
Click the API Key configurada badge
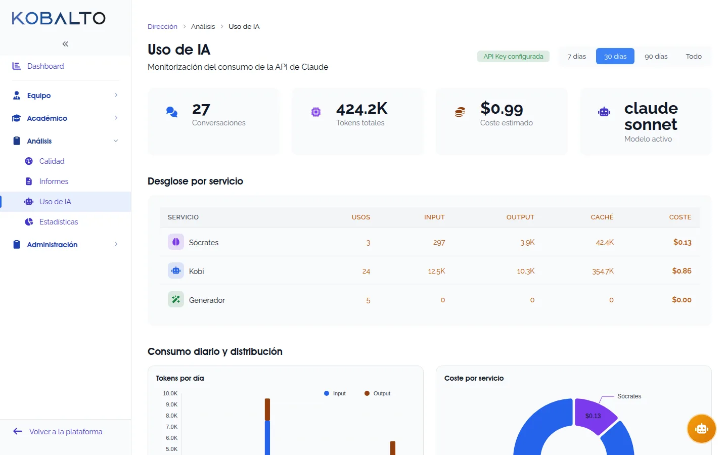[x=513, y=56]
